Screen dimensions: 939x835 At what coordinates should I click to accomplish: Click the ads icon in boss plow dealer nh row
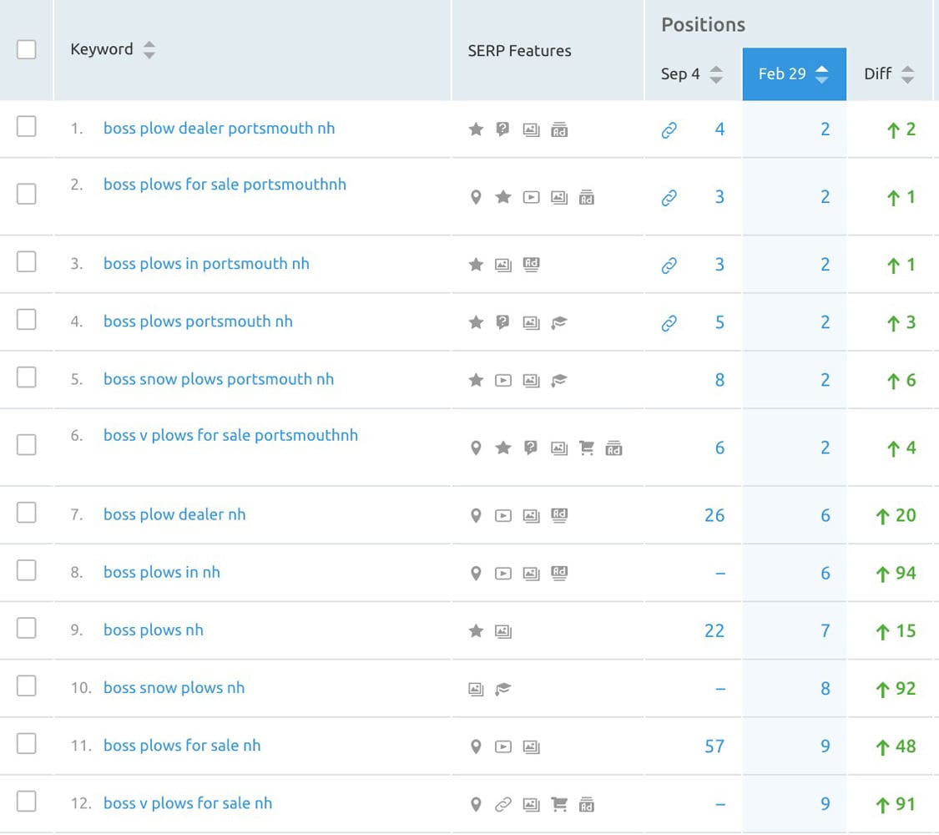pos(558,516)
